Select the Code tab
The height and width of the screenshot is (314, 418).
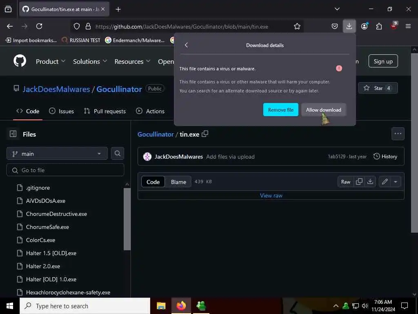pyautogui.click(x=28, y=111)
